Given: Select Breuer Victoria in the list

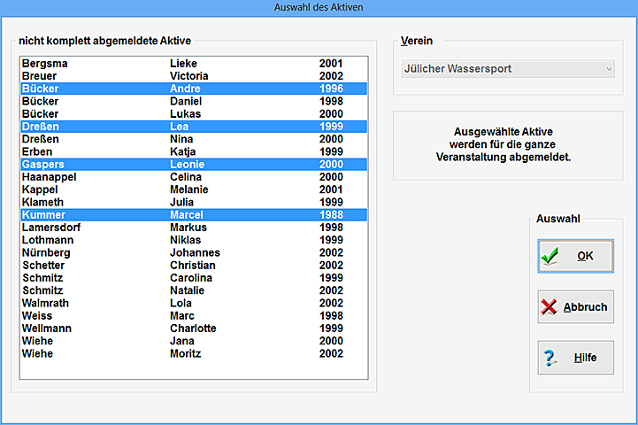Looking at the screenshot, I should coord(193,76).
